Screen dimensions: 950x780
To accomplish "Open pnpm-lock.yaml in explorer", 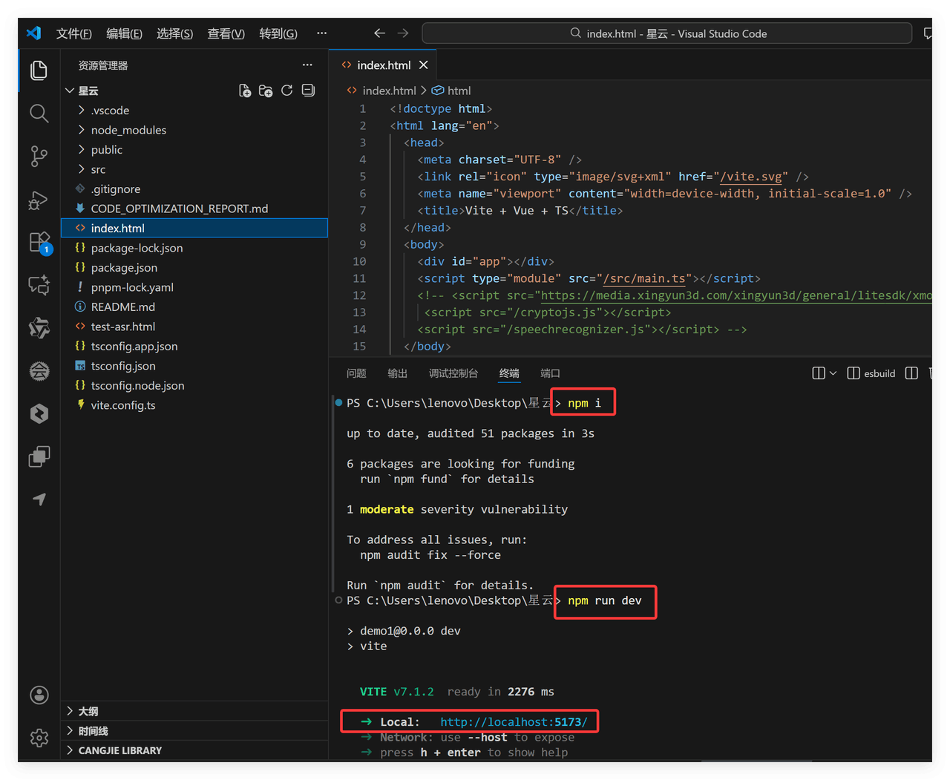I will [x=194, y=287].
